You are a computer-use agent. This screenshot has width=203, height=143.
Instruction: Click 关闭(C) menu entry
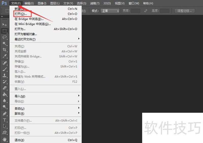46,46
